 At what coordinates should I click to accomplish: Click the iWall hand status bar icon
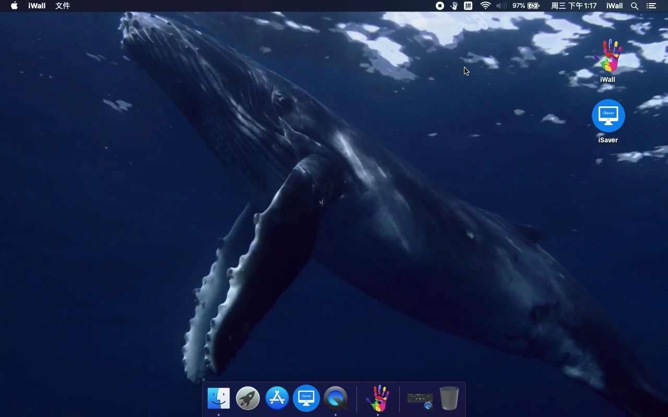click(454, 6)
